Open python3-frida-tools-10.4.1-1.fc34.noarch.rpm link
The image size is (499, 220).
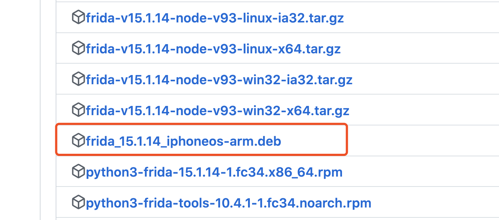click(228, 202)
